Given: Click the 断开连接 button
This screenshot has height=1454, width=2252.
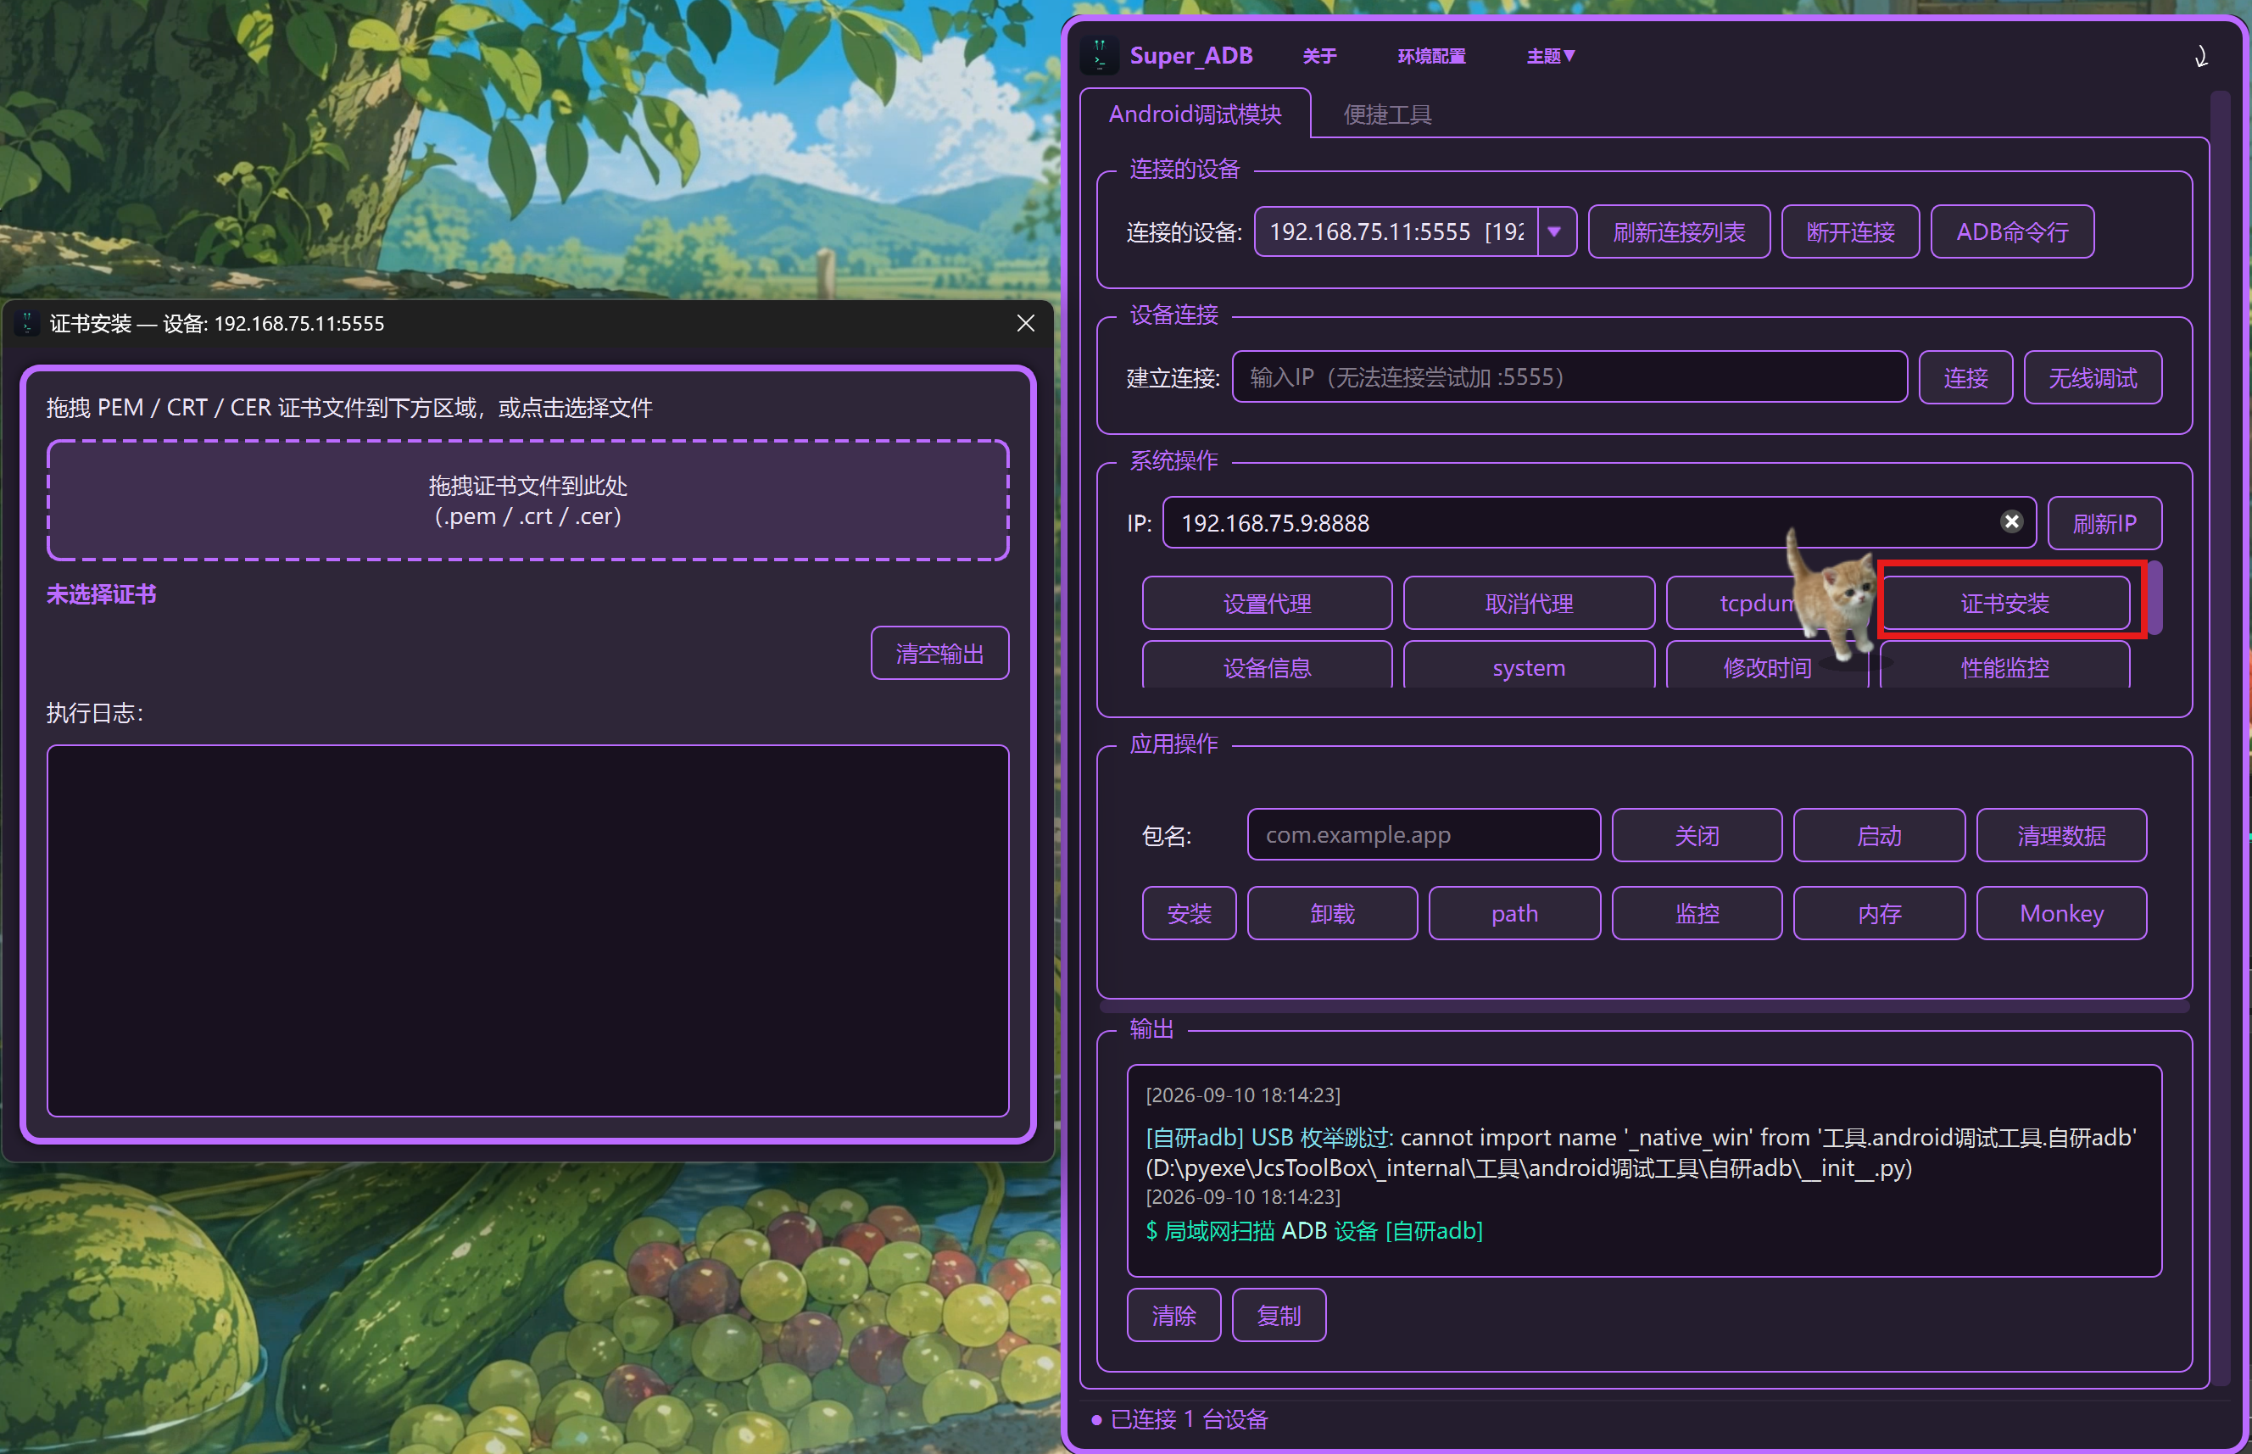Looking at the screenshot, I should click(x=1851, y=232).
